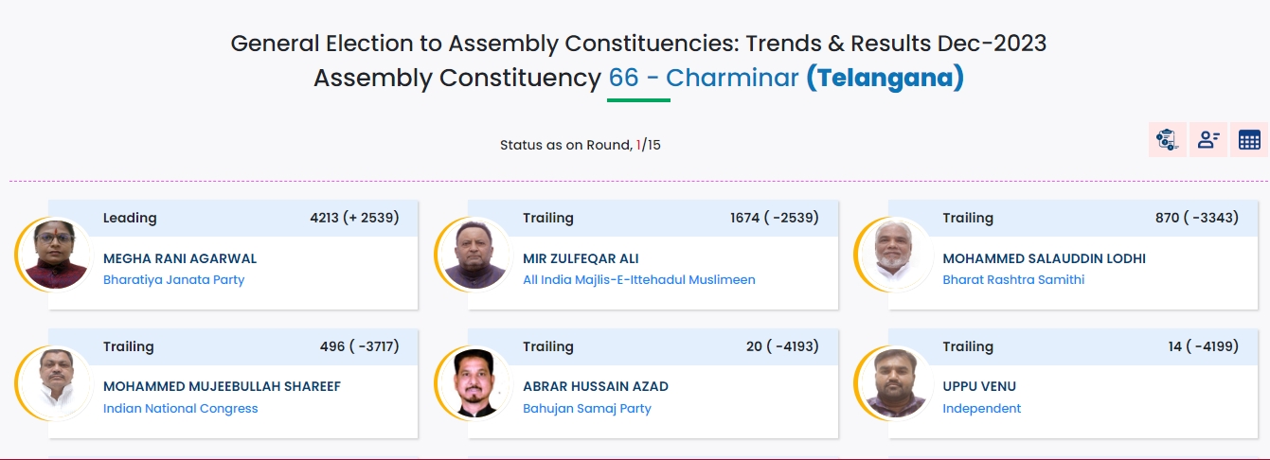1270x460 pixels.
Task: Select the UPPU VENU candidate name
Action: click(x=979, y=386)
